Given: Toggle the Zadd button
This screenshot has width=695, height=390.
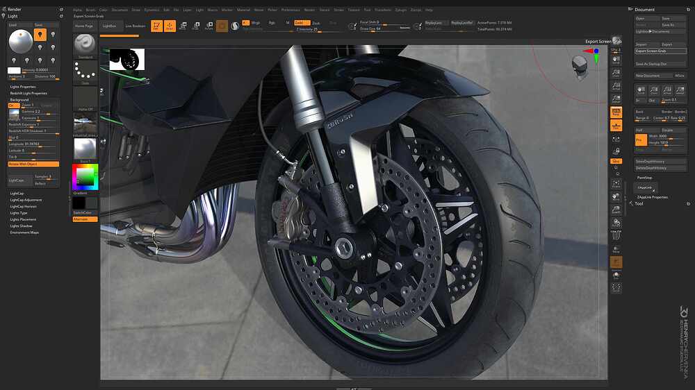Looking at the screenshot, I should tap(302, 23).
